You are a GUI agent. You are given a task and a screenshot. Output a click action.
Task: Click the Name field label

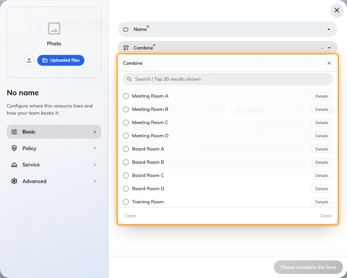click(x=140, y=29)
